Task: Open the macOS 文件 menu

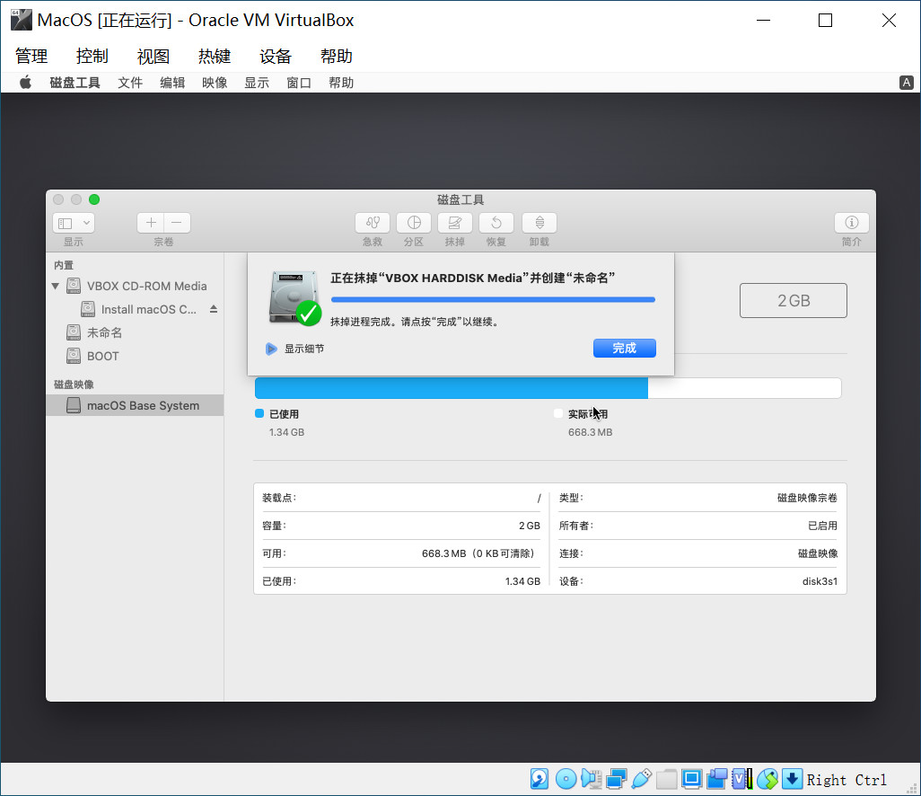Action: [x=130, y=83]
